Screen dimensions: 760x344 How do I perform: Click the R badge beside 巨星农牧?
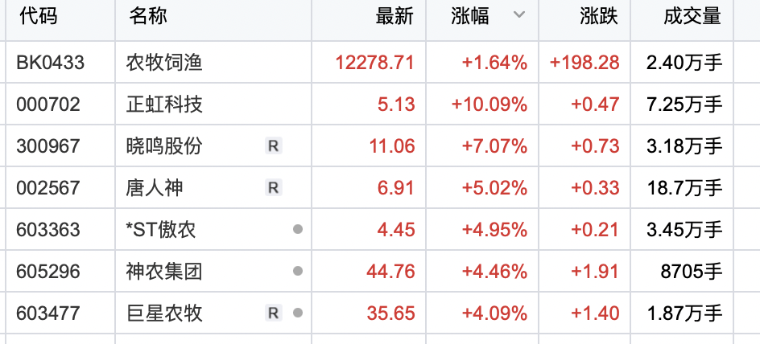point(273,313)
